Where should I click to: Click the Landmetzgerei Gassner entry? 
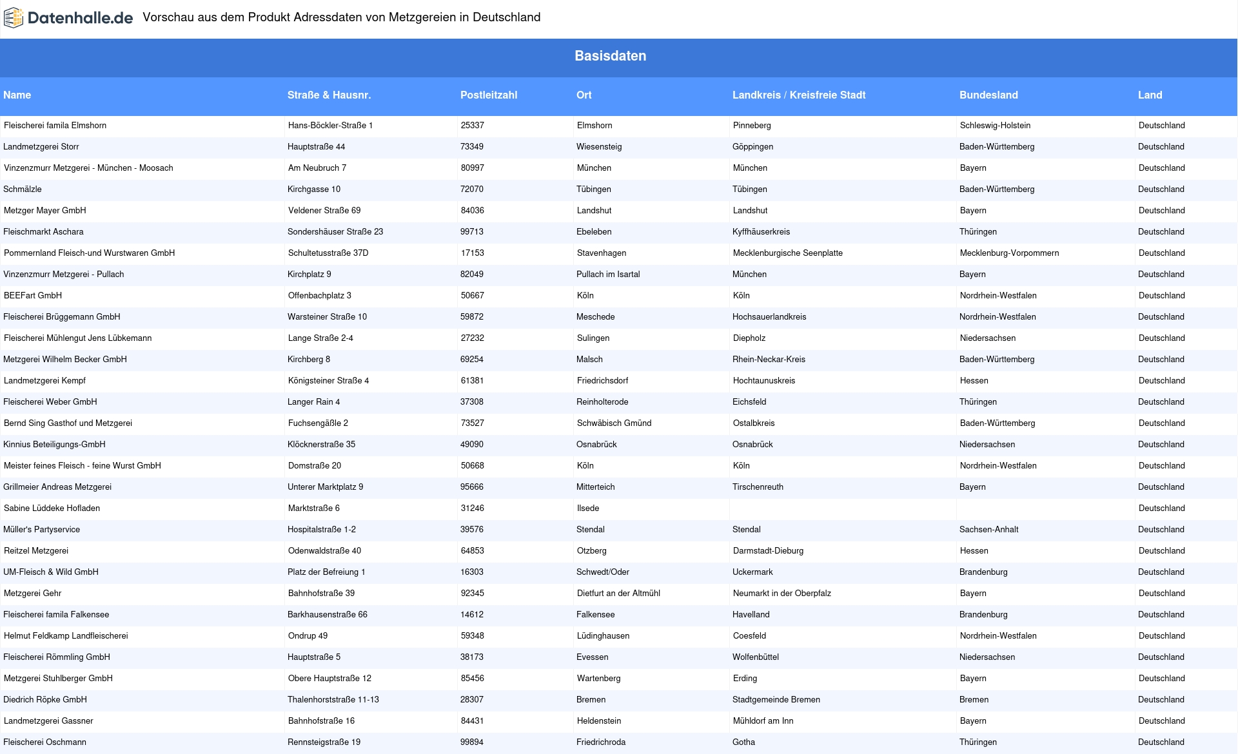tap(48, 721)
